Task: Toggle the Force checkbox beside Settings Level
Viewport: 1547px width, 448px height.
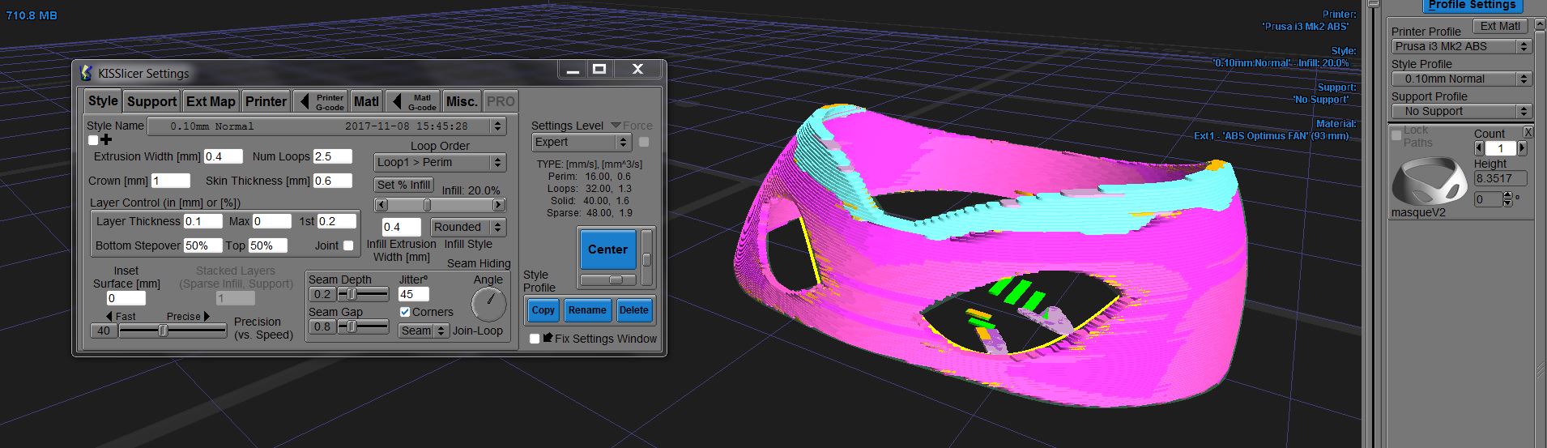Action: [x=644, y=142]
